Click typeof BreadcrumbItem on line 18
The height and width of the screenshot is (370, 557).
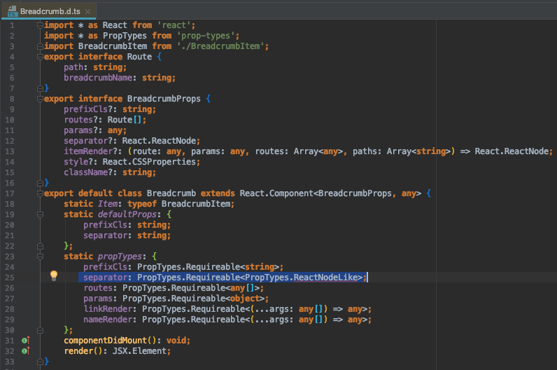178,204
